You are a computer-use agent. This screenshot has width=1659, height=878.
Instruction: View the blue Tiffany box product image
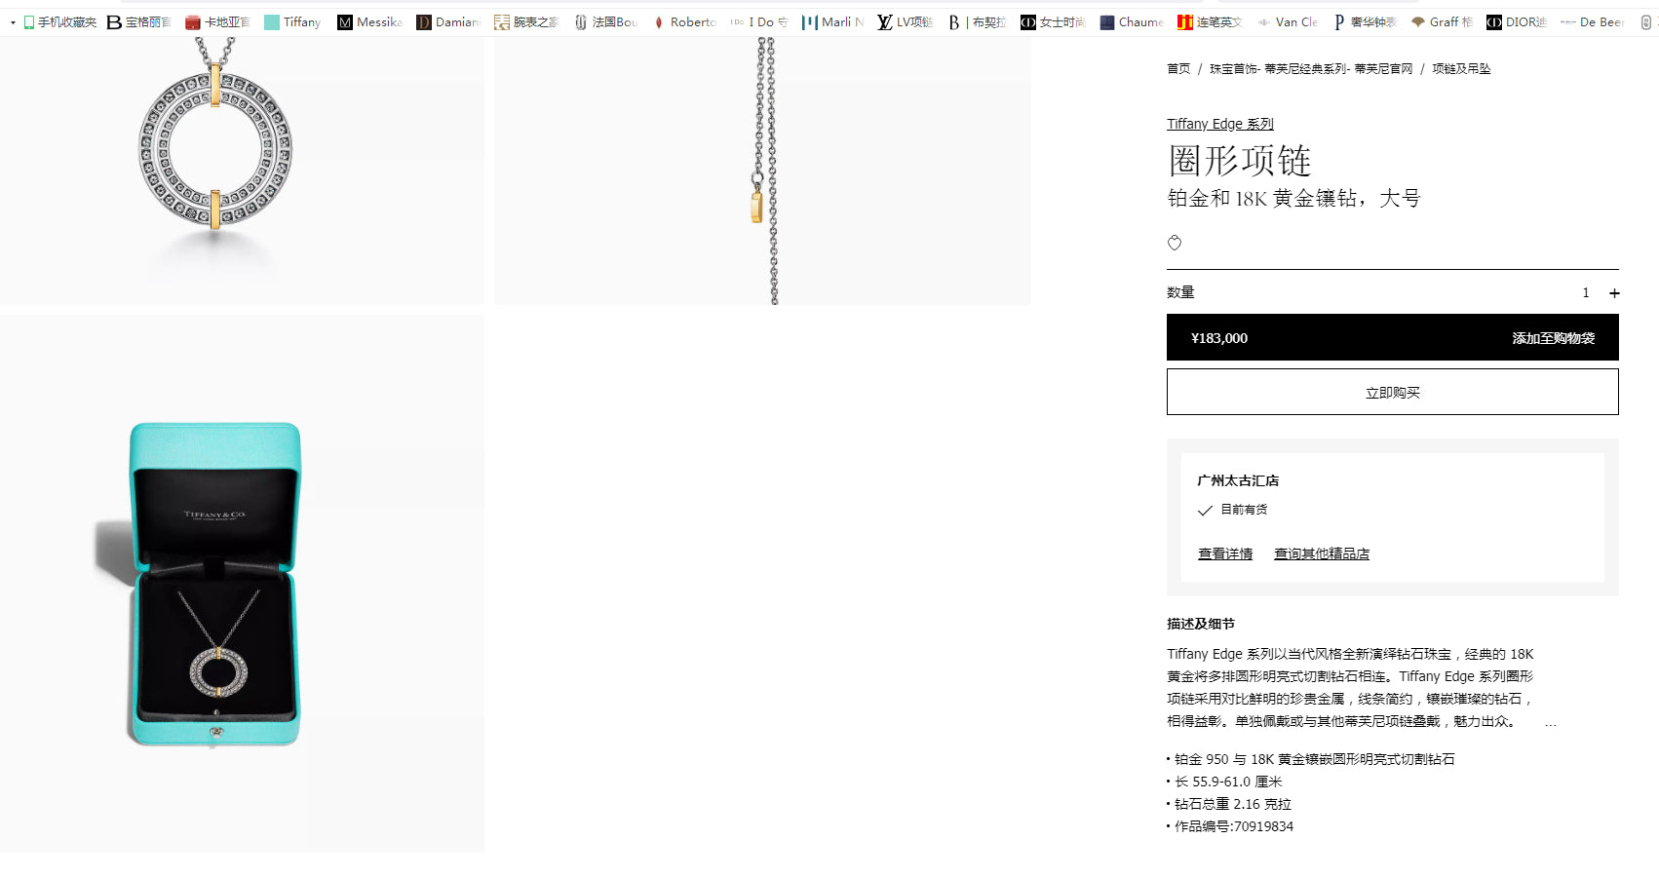tap(242, 584)
